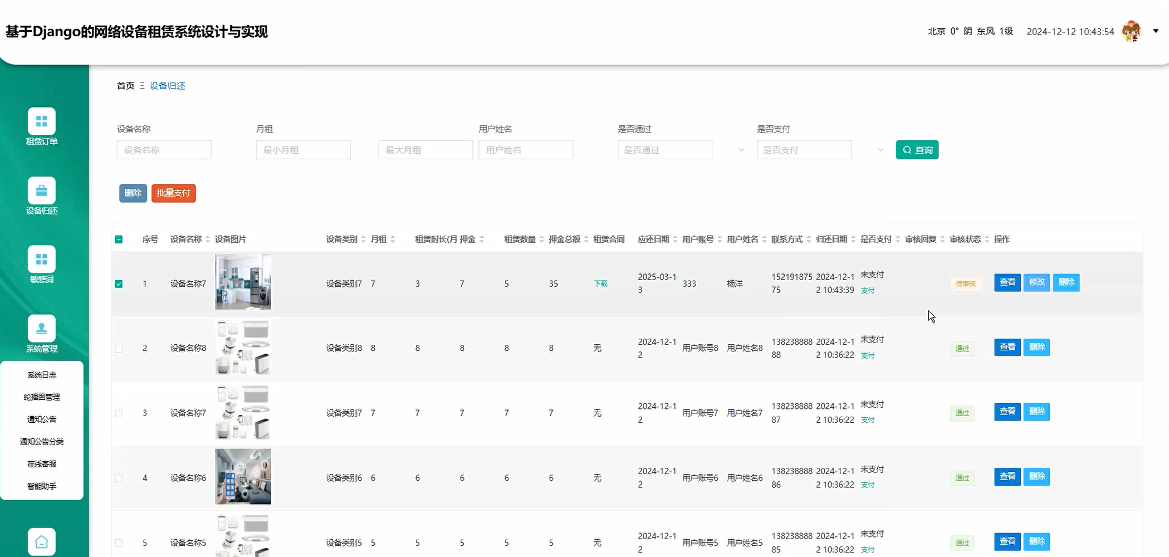1169x557 pixels.
Task: Open 通知公告 in the submenu
Action: coord(42,419)
